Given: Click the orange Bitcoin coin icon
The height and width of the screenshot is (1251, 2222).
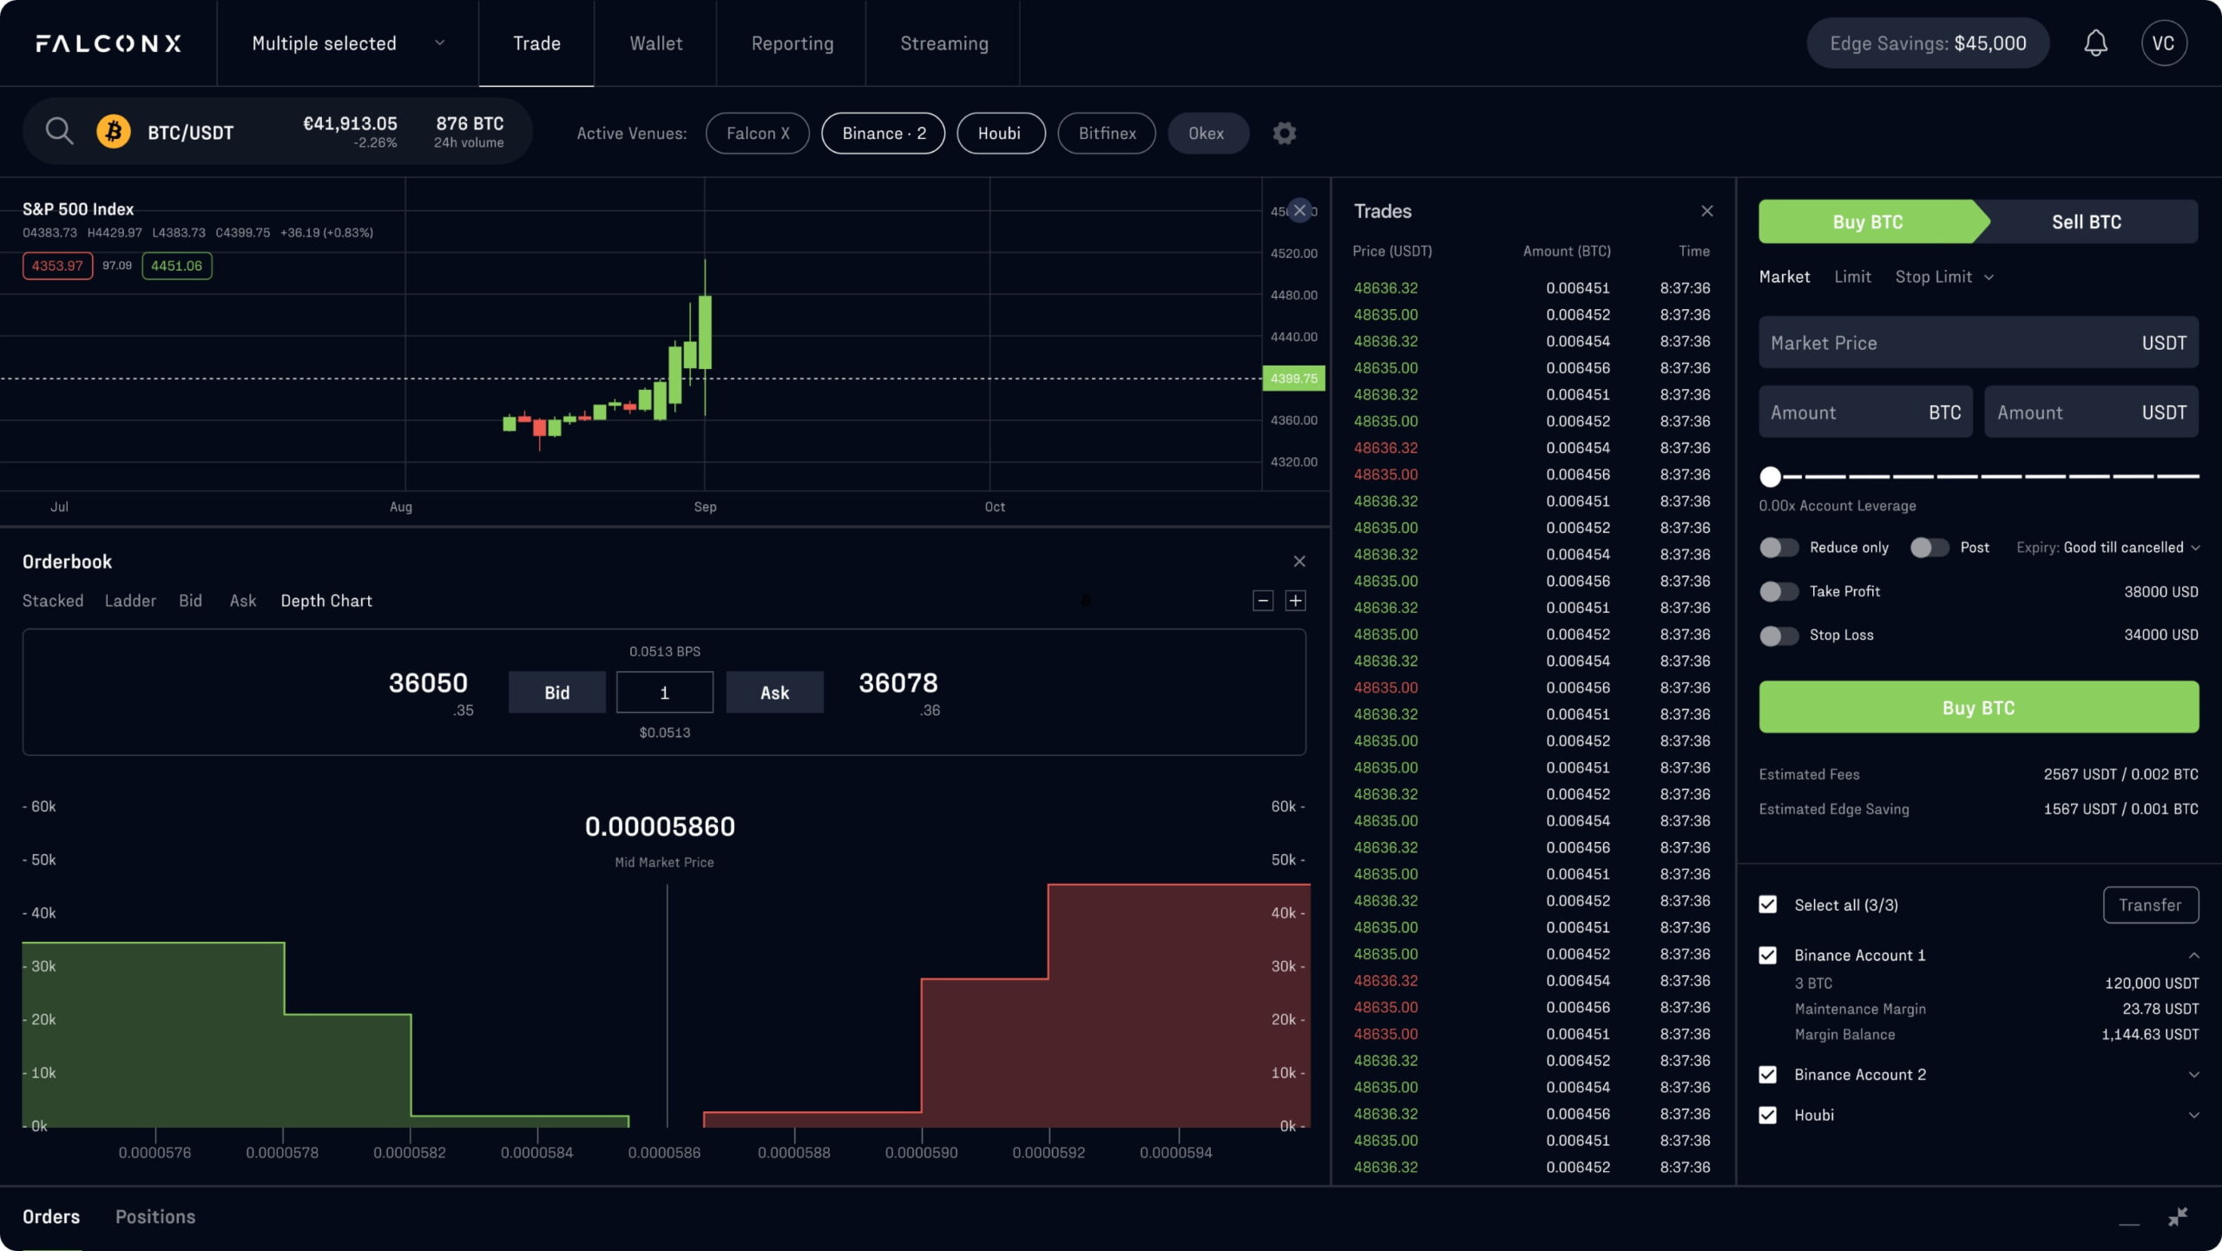Looking at the screenshot, I should (x=114, y=132).
